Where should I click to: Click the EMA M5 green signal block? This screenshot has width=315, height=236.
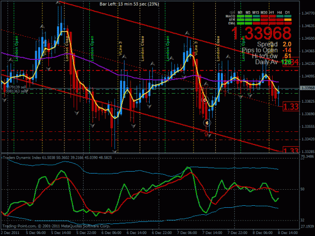[248, 23]
